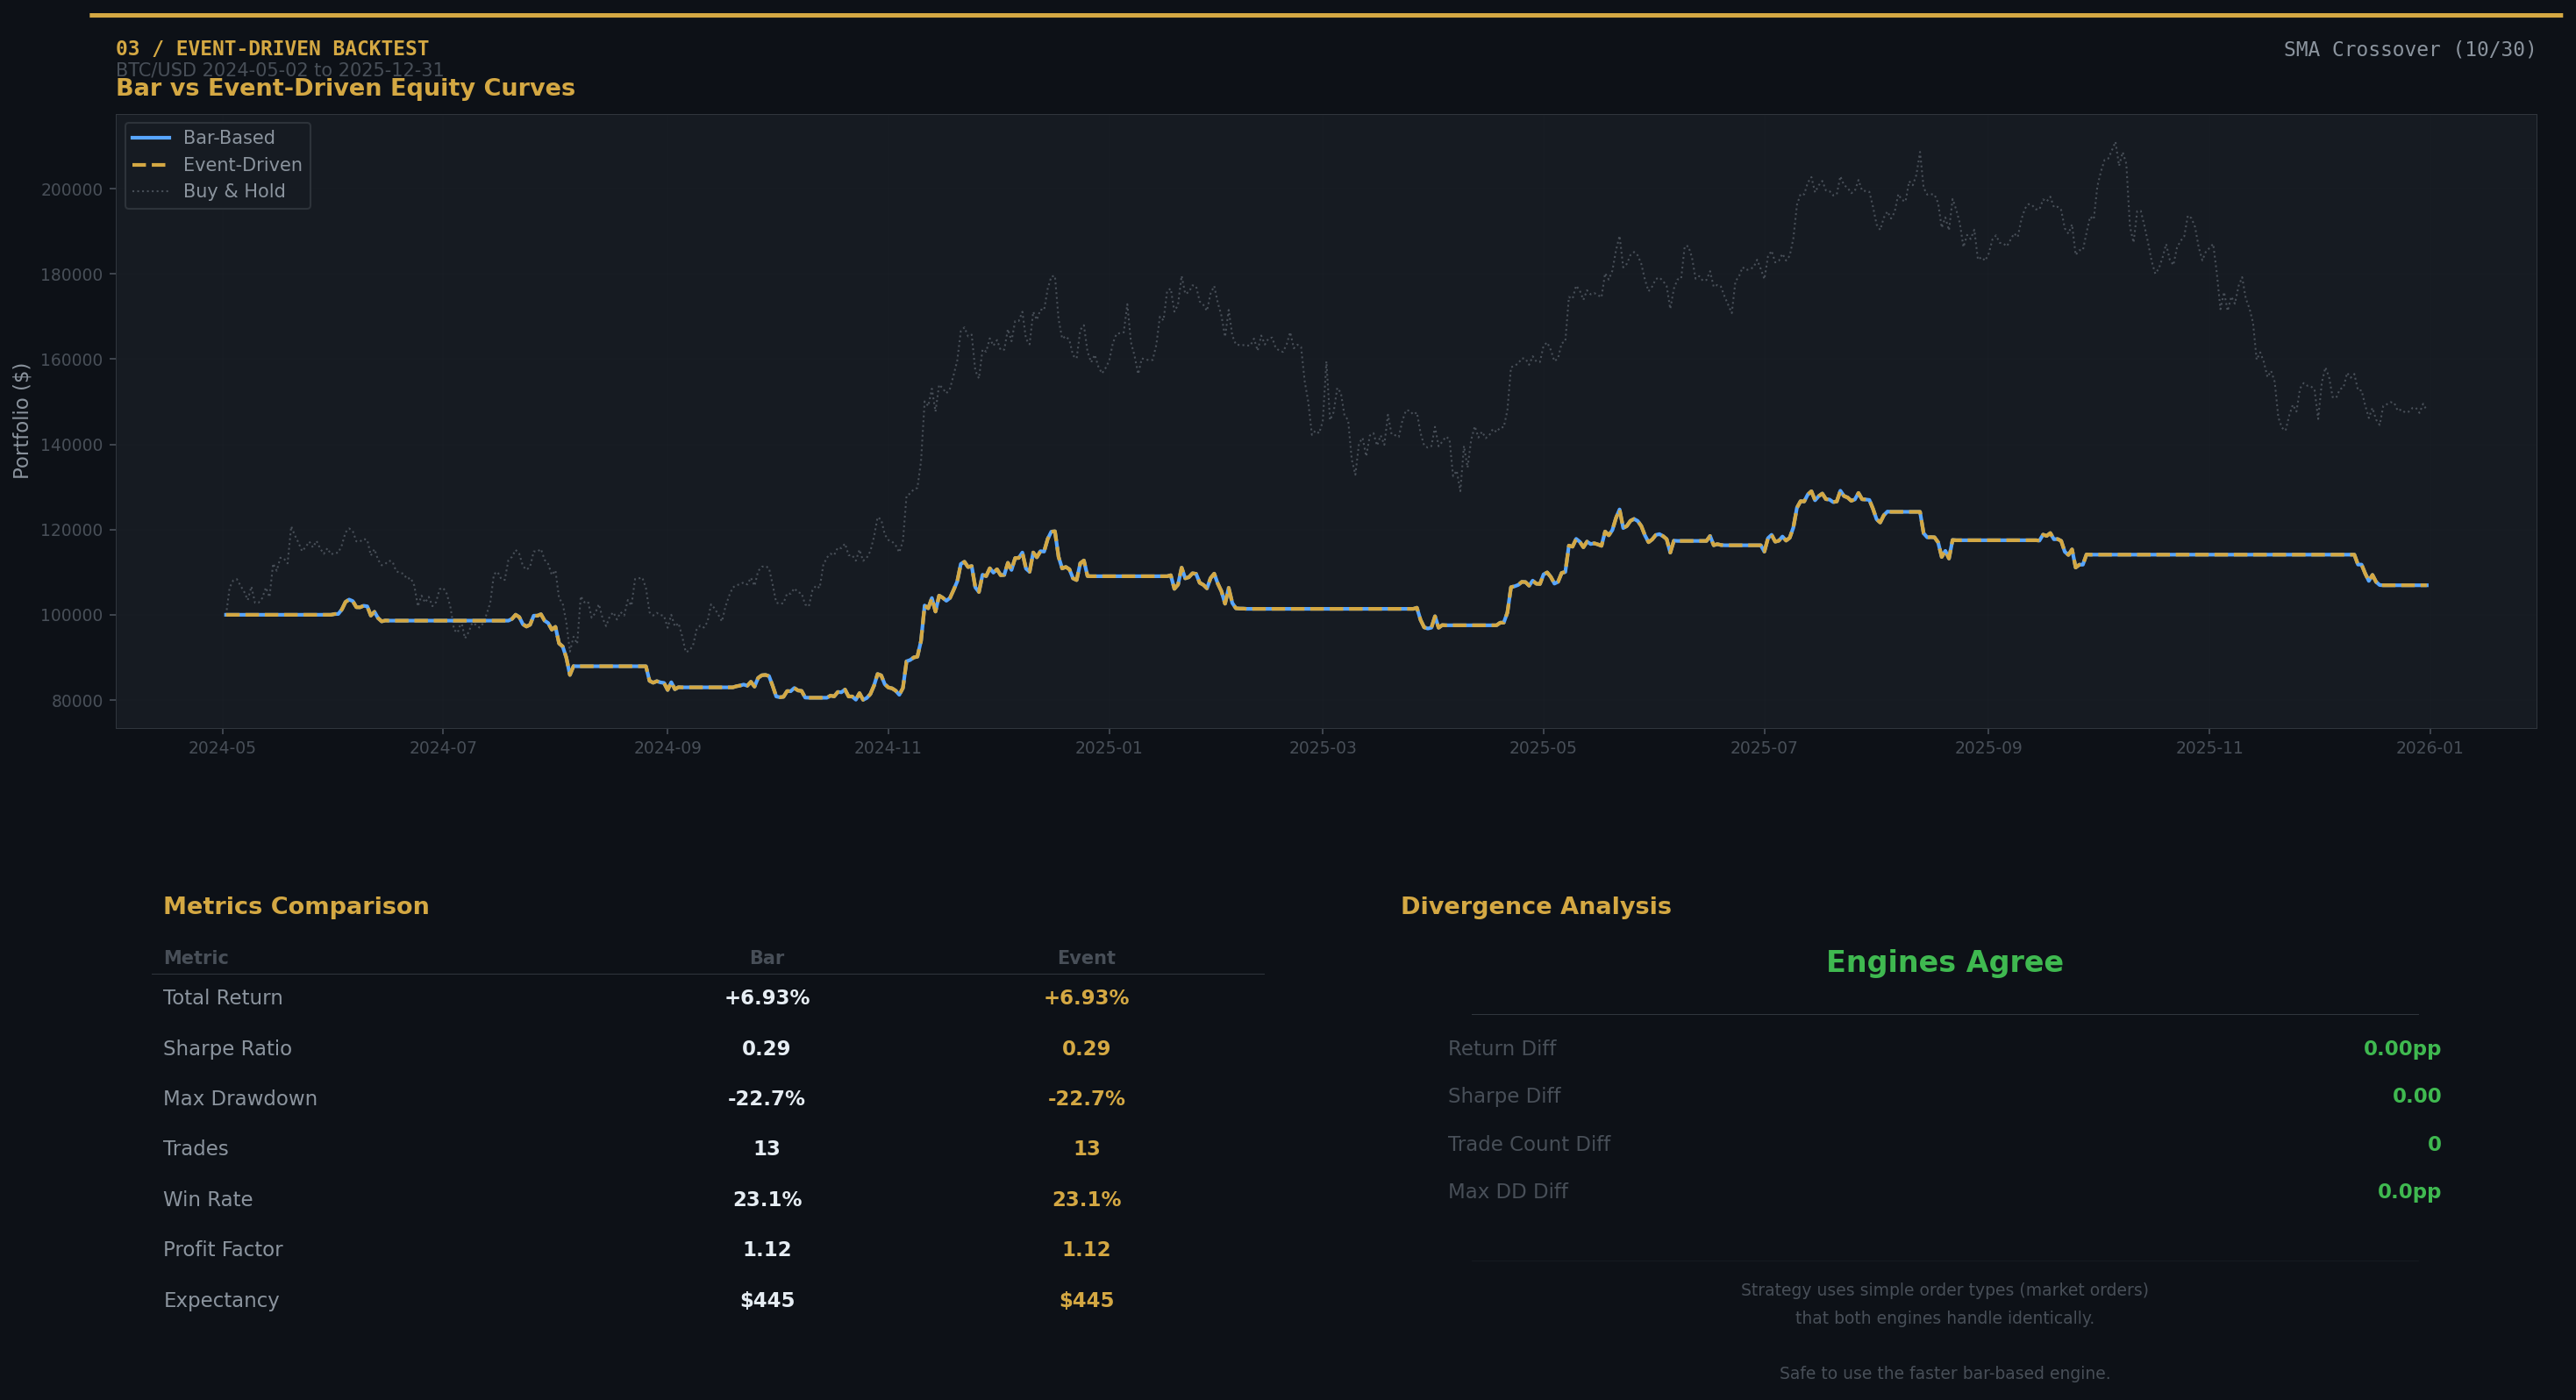
Task: Click the Sharpe Ratio metric label
Action: tap(228, 1048)
